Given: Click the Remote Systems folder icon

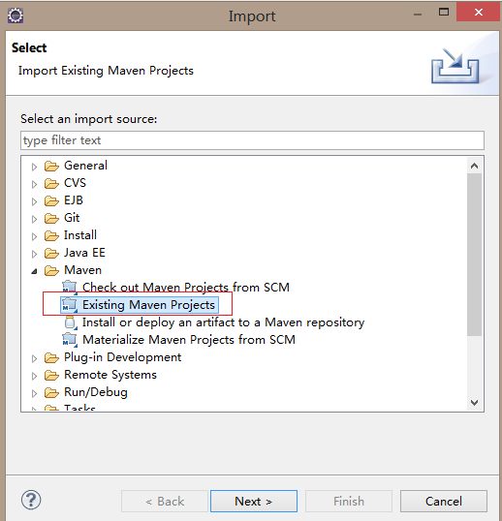Looking at the screenshot, I should (x=51, y=375).
